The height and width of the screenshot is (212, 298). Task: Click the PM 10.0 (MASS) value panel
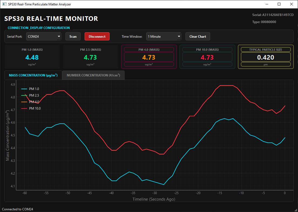207,57
